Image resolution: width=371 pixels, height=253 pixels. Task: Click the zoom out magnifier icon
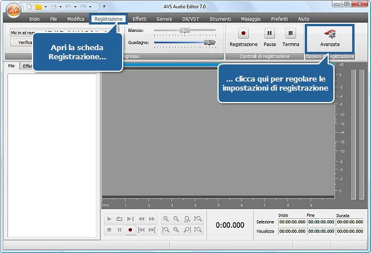[x=176, y=219]
